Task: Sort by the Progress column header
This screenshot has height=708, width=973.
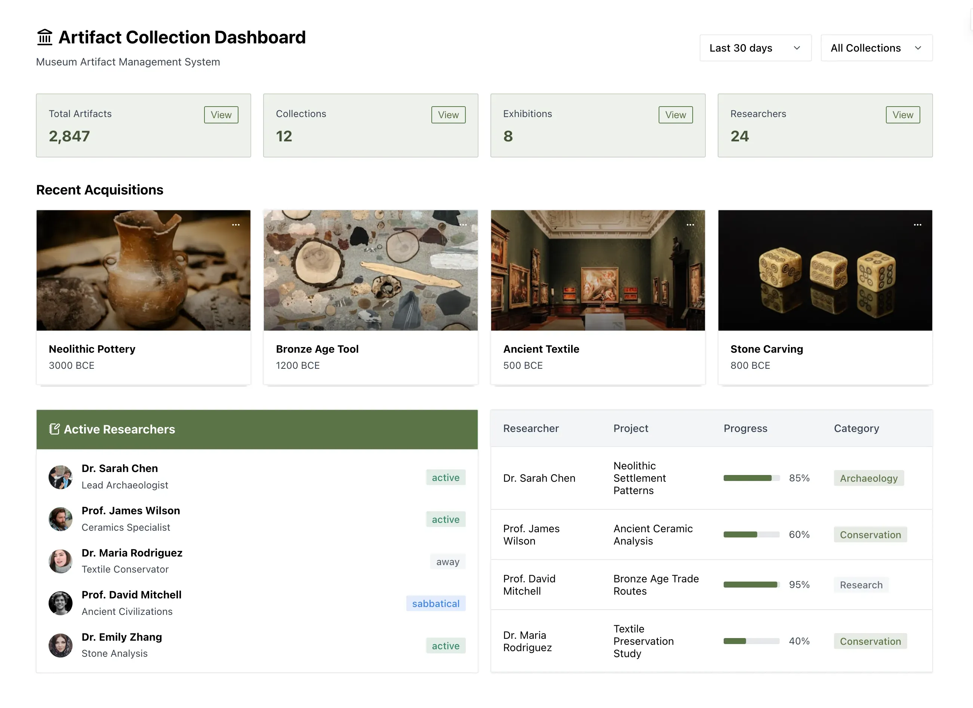Action: (745, 429)
